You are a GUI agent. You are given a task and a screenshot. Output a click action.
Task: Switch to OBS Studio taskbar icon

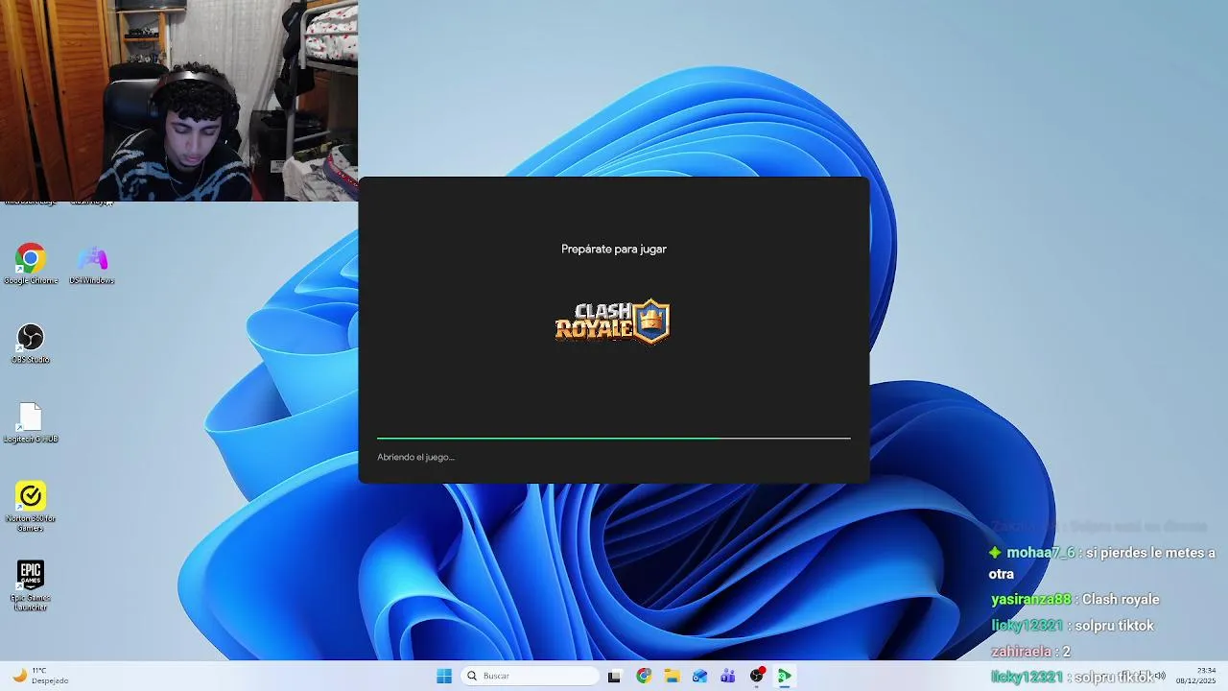(756, 676)
